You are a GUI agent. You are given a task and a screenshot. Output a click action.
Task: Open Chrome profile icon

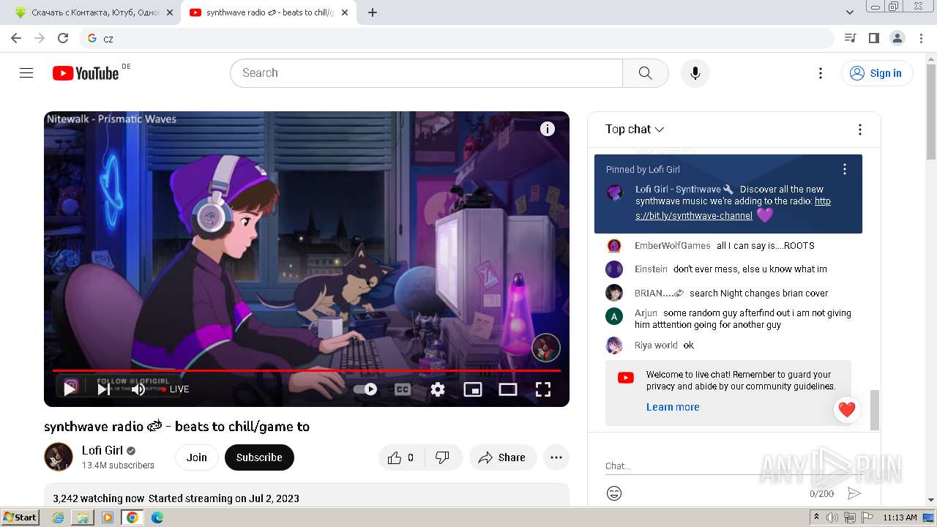pyautogui.click(x=897, y=38)
